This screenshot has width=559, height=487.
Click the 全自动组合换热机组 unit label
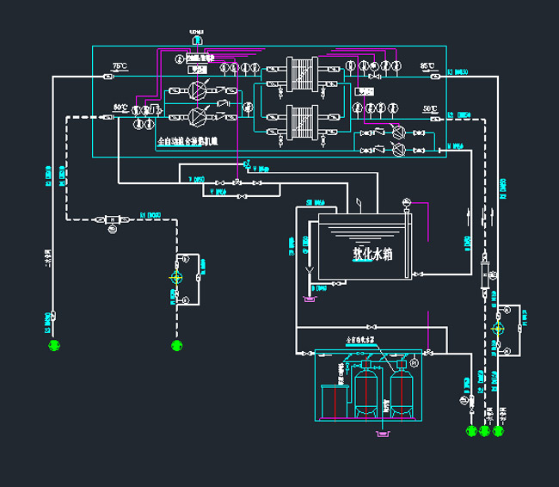(187, 139)
